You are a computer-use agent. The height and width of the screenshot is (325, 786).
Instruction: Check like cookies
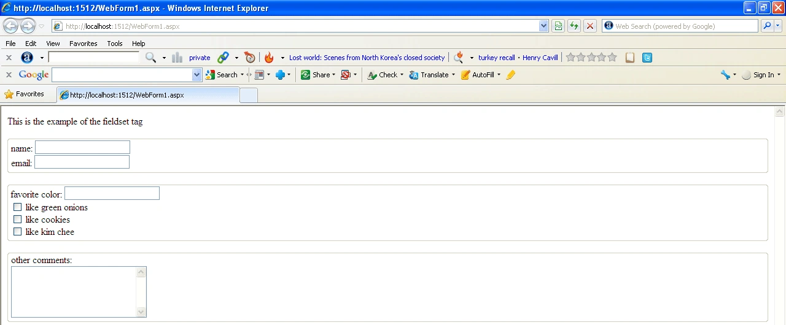click(18, 220)
